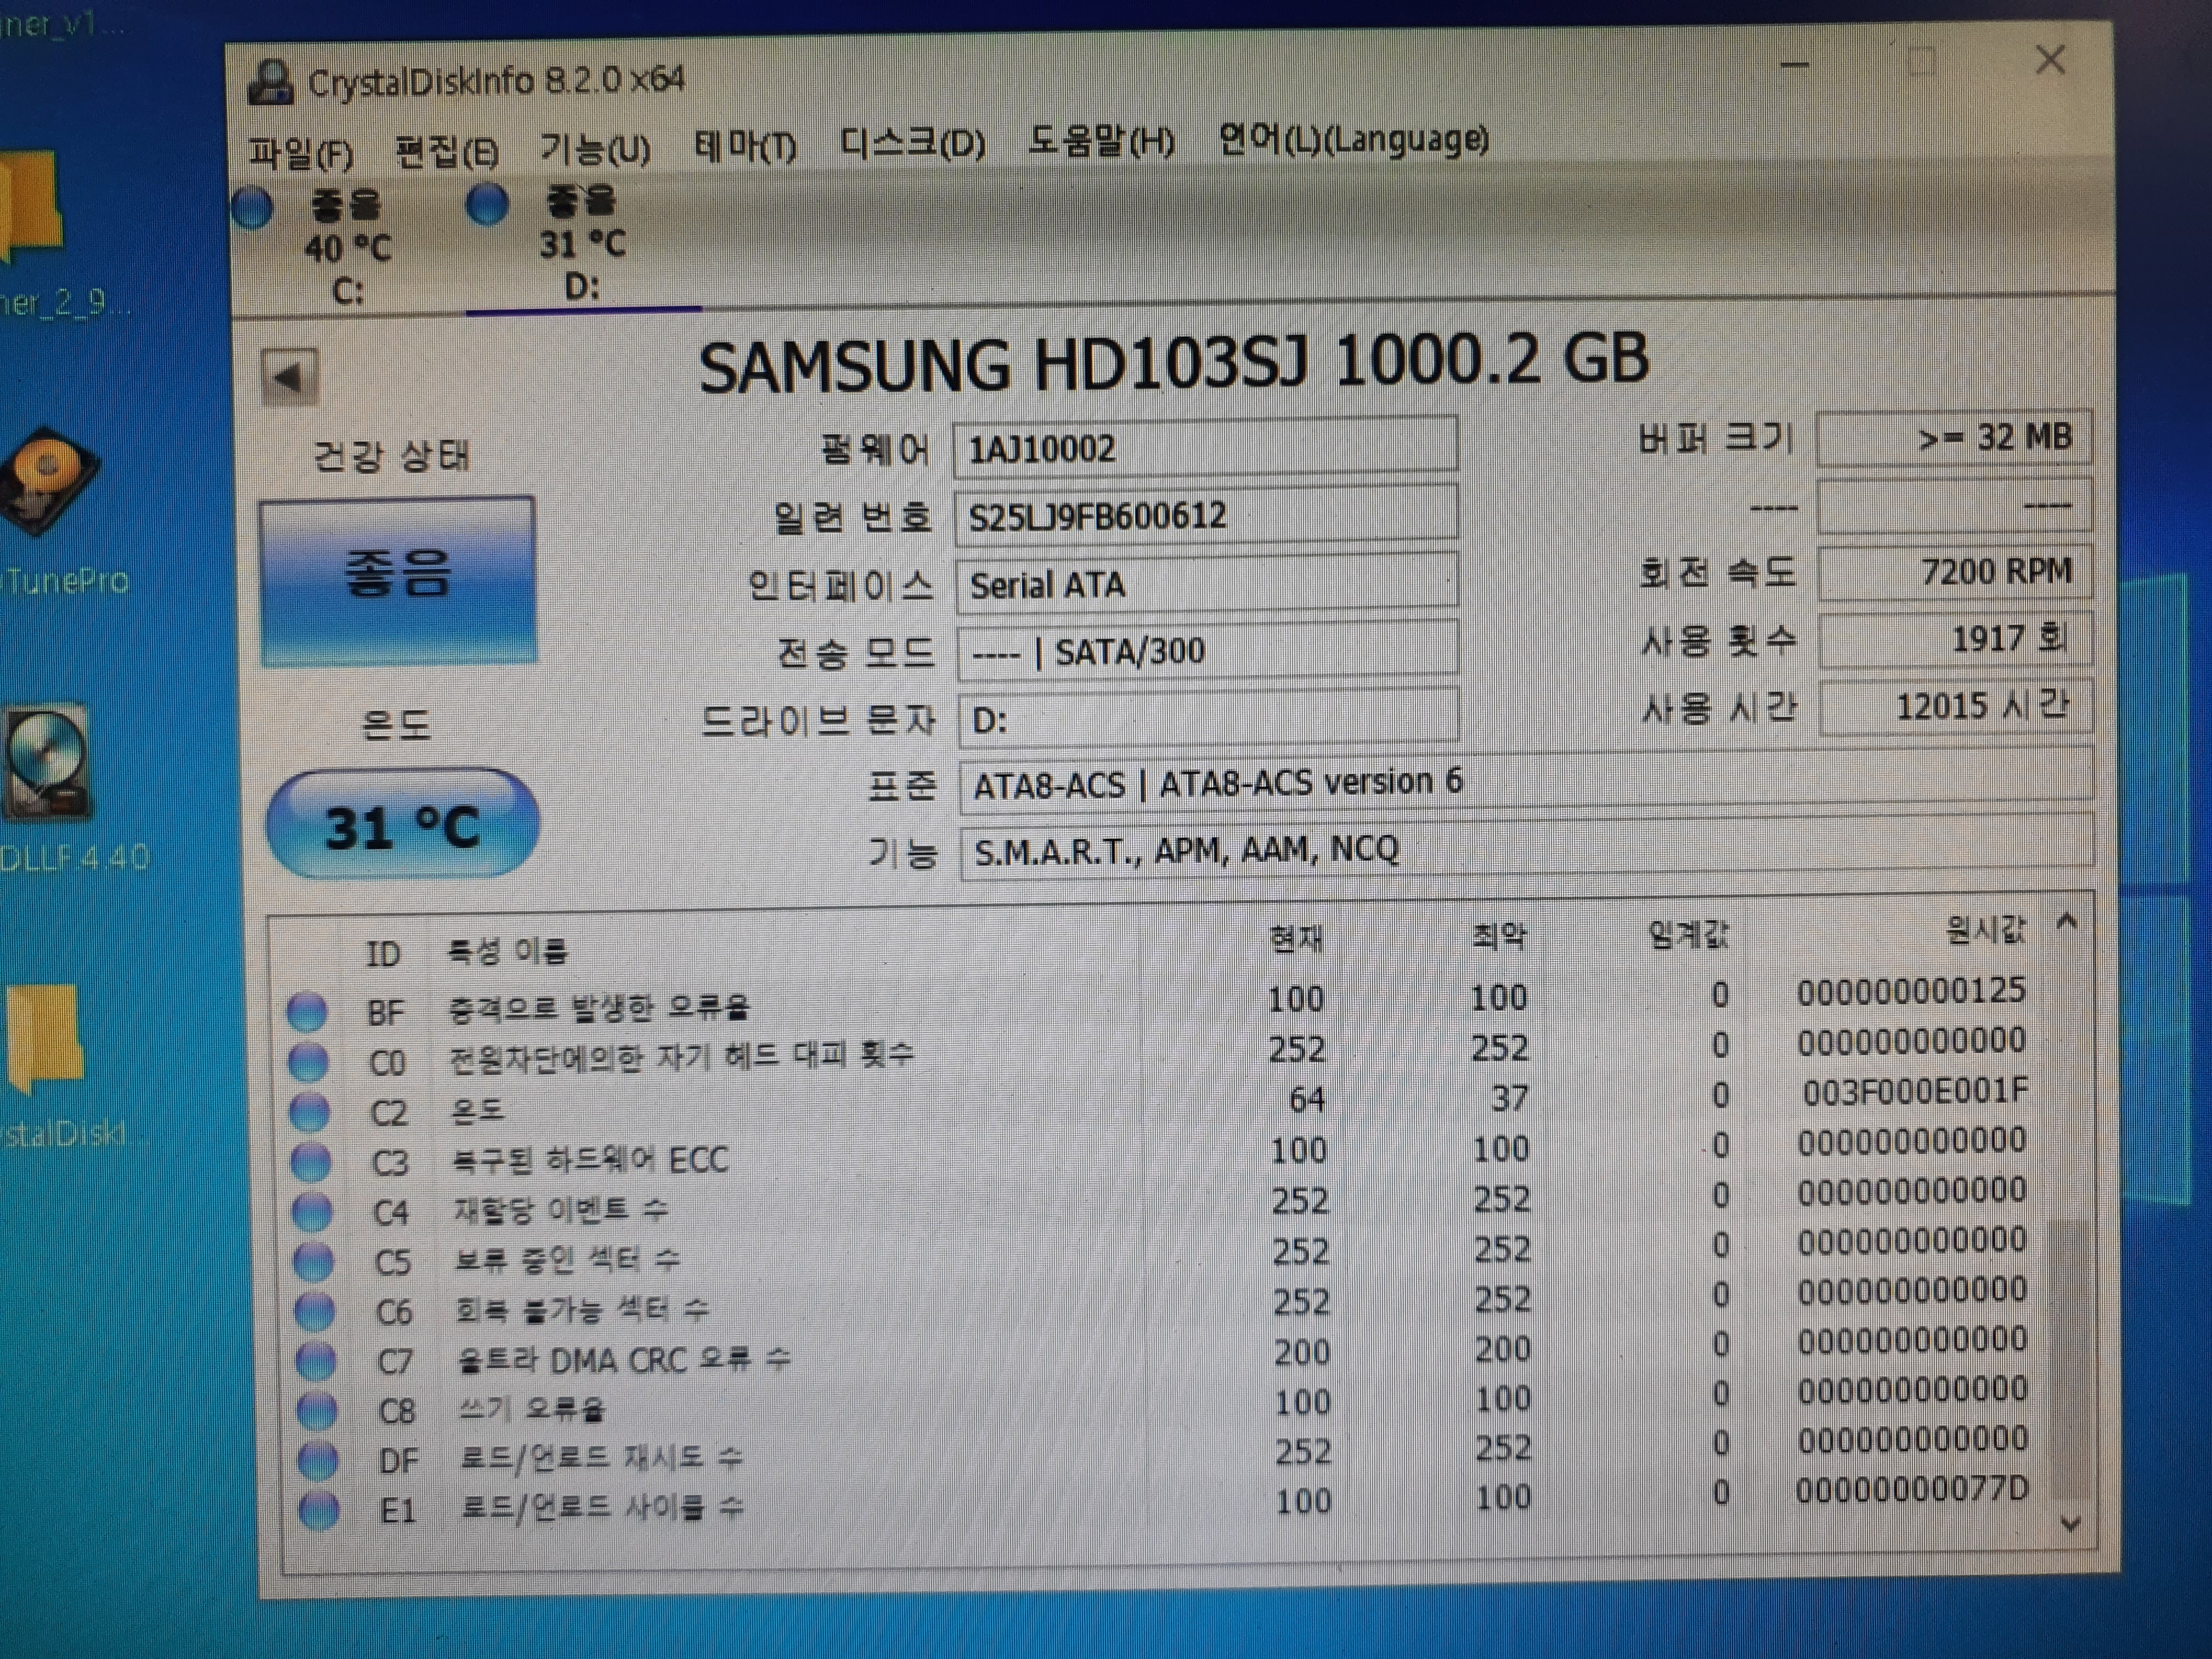2212x1659 pixels.
Task: Select the D: drive 31 °C tab
Action: (x=583, y=244)
